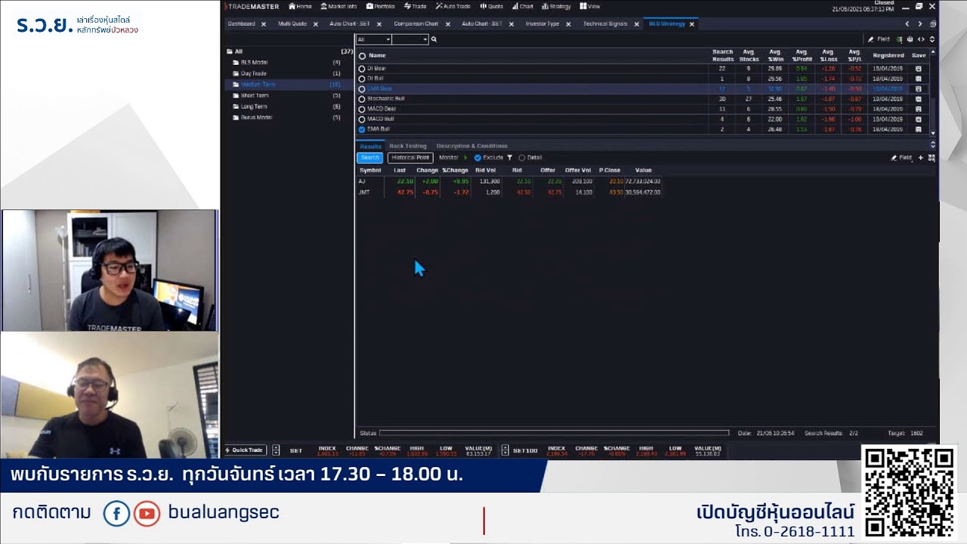Open the Exclude filter funnel icon
Viewport: 967px width, 544px height.
510,158
